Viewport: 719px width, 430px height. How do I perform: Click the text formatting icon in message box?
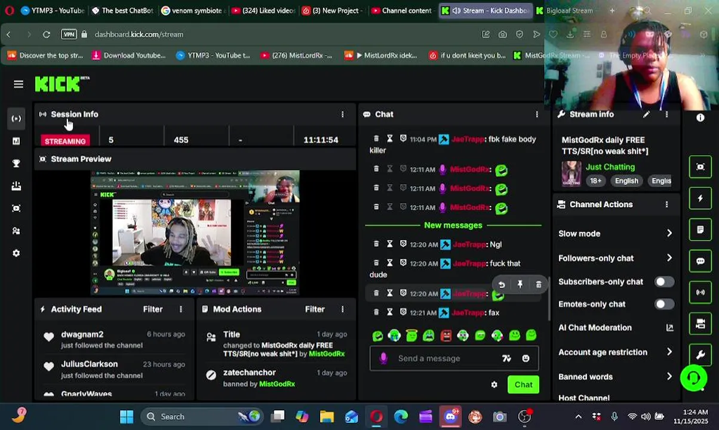click(506, 358)
